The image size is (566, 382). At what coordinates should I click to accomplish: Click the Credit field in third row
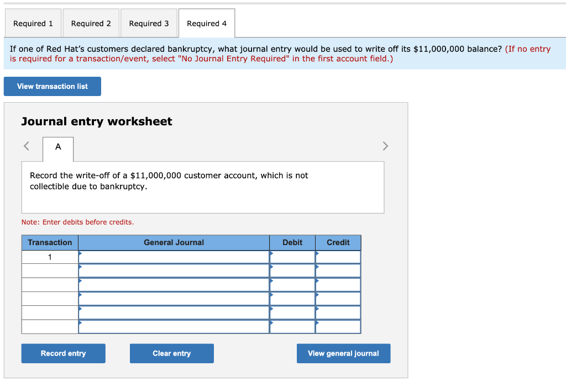338,285
